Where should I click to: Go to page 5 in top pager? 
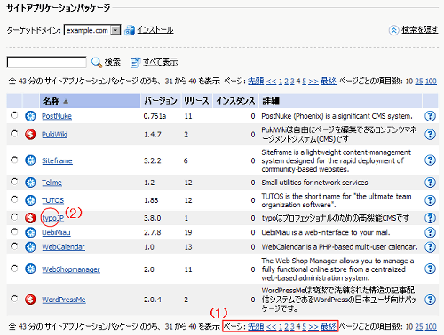pos(304,81)
